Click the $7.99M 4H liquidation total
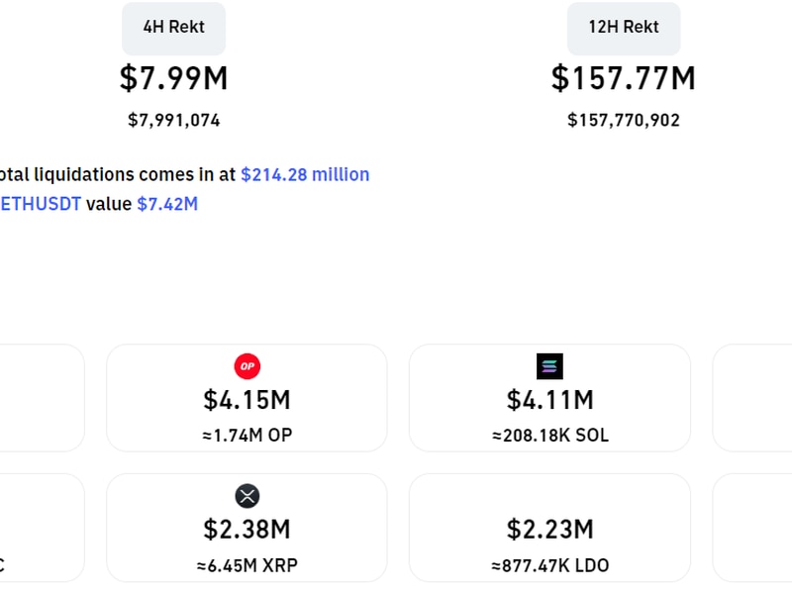 point(173,78)
